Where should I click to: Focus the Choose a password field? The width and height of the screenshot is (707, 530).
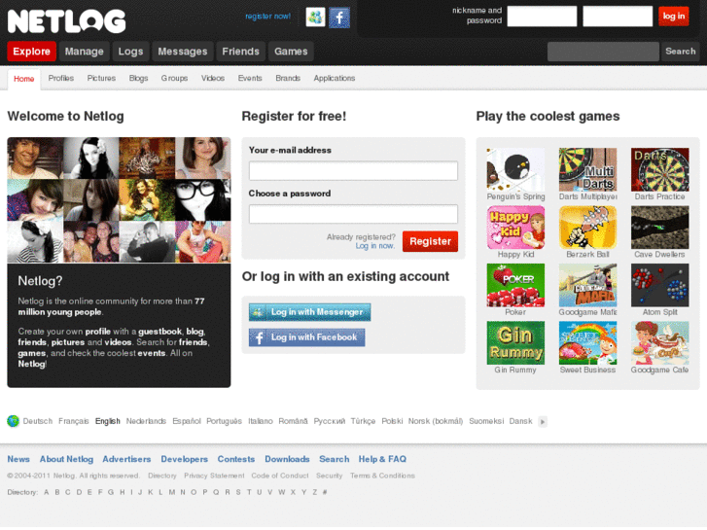[x=354, y=214]
